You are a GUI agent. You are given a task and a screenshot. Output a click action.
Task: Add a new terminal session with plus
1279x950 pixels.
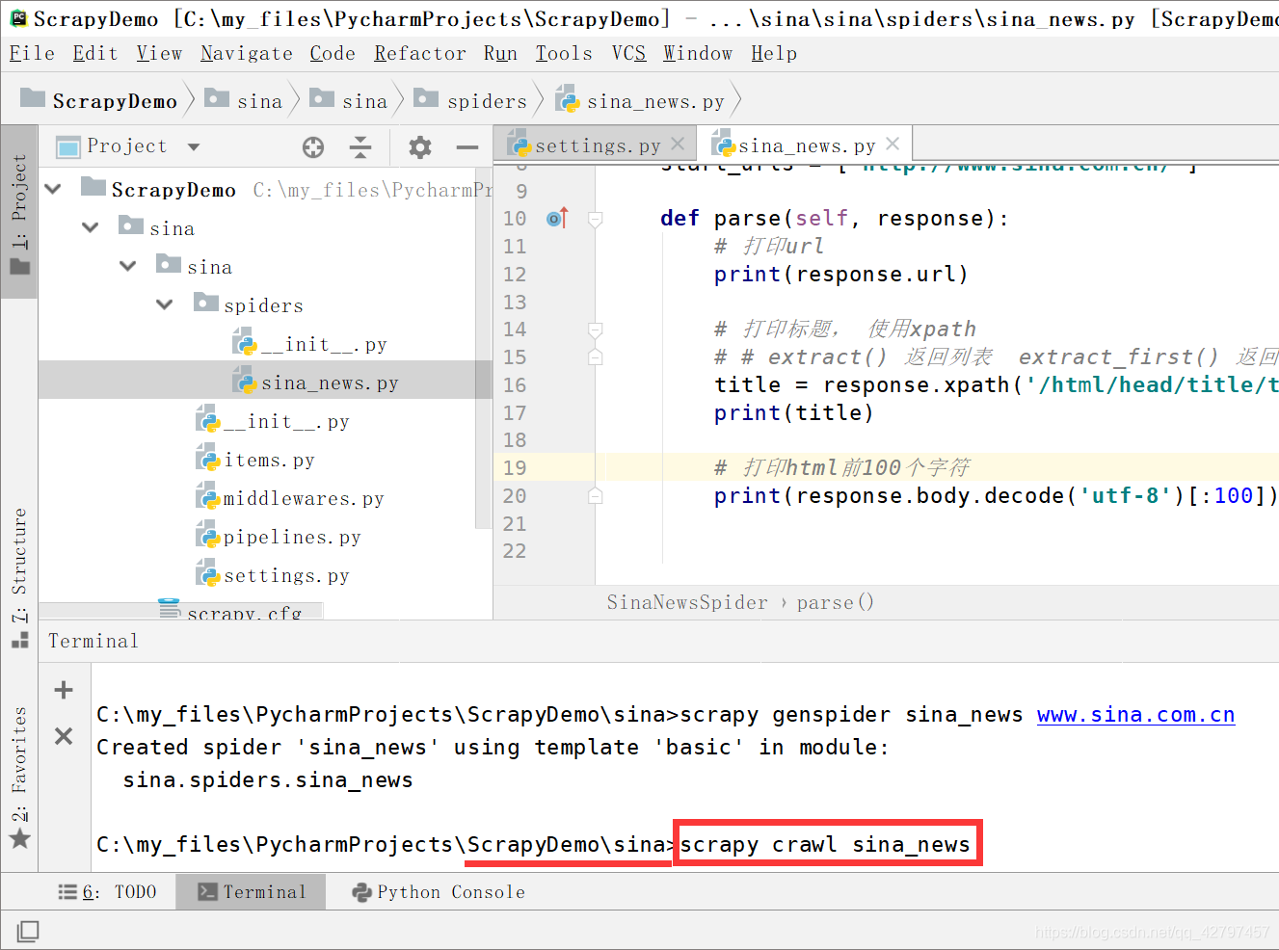(x=64, y=690)
